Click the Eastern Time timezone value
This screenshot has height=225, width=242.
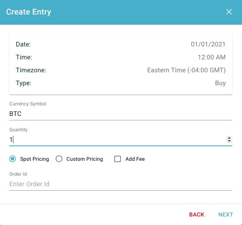point(186,70)
